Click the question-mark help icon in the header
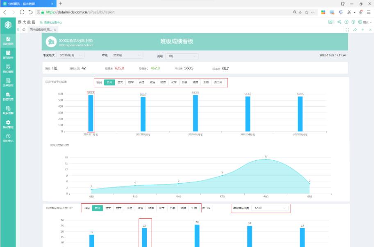This screenshot has width=375, height=247. (346, 22)
